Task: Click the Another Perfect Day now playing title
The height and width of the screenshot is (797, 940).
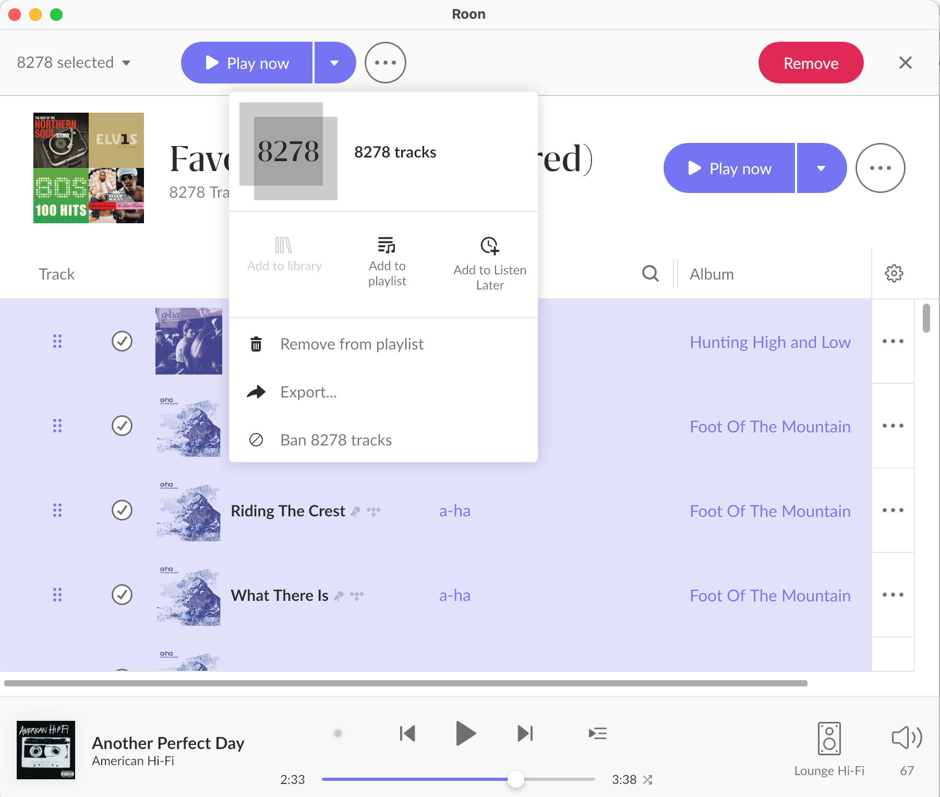Action: (168, 743)
